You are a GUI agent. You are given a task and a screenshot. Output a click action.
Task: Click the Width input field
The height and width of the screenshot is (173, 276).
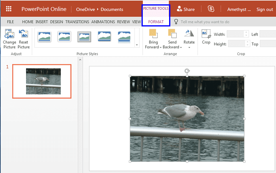[235, 34]
